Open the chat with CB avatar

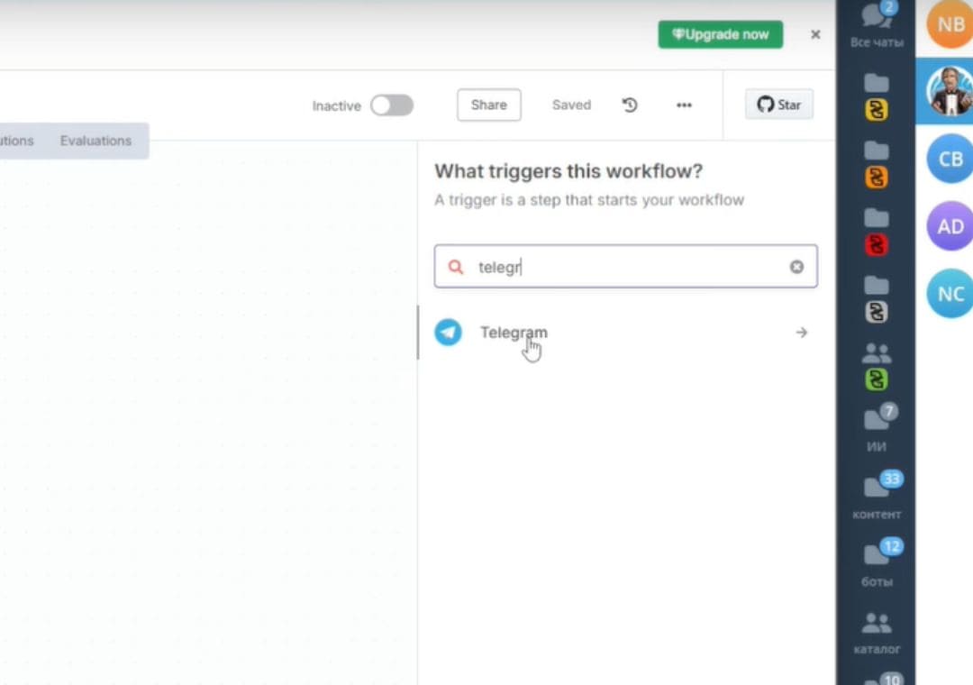pyautogui.click(x=950, y=159)
